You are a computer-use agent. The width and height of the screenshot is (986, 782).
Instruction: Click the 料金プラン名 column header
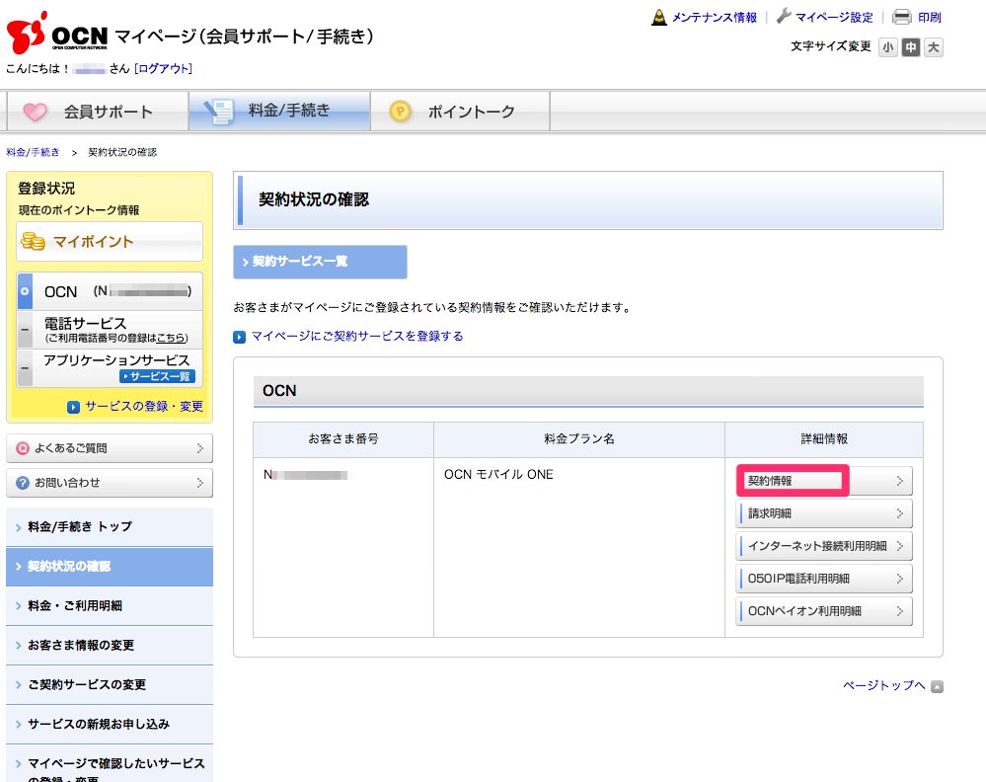tap(579, 439)
